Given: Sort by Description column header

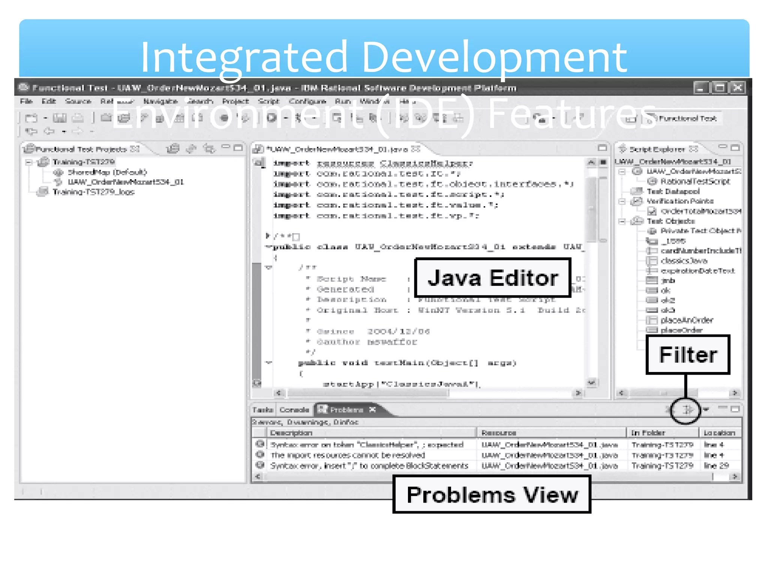Looking at the screenshot, I should [x=371, y=433].
